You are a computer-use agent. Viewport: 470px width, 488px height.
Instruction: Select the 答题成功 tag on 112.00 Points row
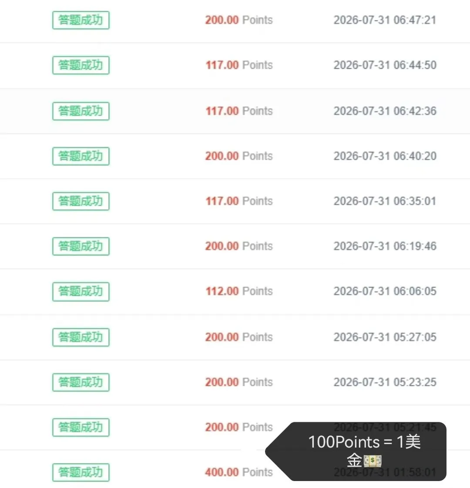point(81,291)
